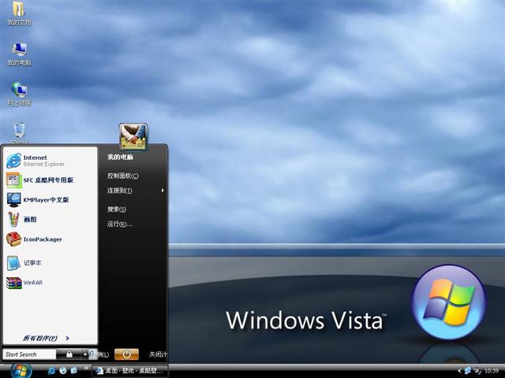Click the lock button in Start menu
This screenshot has width=505, height=378.
tap(69, 354)
